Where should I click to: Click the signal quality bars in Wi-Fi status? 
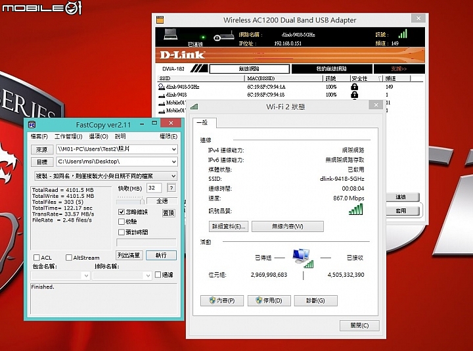click(356, 209)
